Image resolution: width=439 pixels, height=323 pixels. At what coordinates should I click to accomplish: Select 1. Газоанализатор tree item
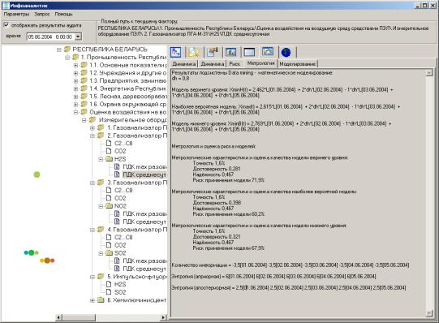(137, 127)
